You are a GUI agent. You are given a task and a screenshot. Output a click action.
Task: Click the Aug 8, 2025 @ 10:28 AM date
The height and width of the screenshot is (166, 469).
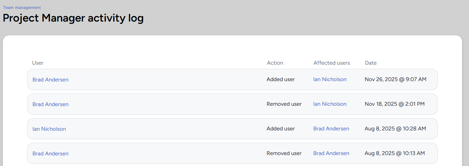(x=395, y=129)
